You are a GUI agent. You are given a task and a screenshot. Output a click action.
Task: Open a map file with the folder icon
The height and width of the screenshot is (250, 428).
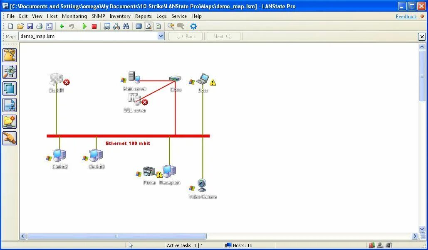coord(20,26)
